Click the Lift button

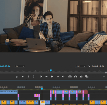click(x=70, y=77)
